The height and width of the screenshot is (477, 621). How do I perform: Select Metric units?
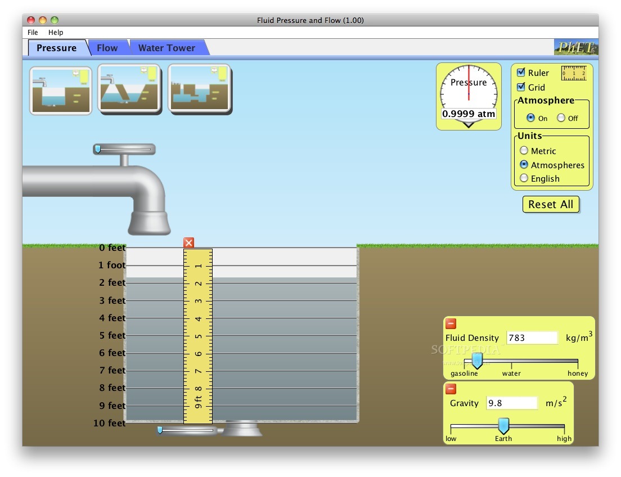point(524,151)
